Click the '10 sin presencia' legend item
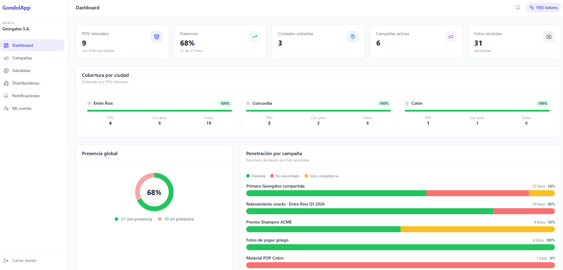 [x=176, y=219]
